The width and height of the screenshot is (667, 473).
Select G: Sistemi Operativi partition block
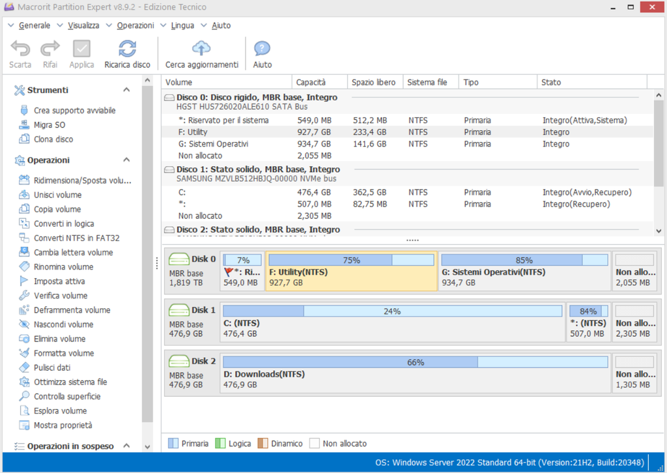coord(524,270)
